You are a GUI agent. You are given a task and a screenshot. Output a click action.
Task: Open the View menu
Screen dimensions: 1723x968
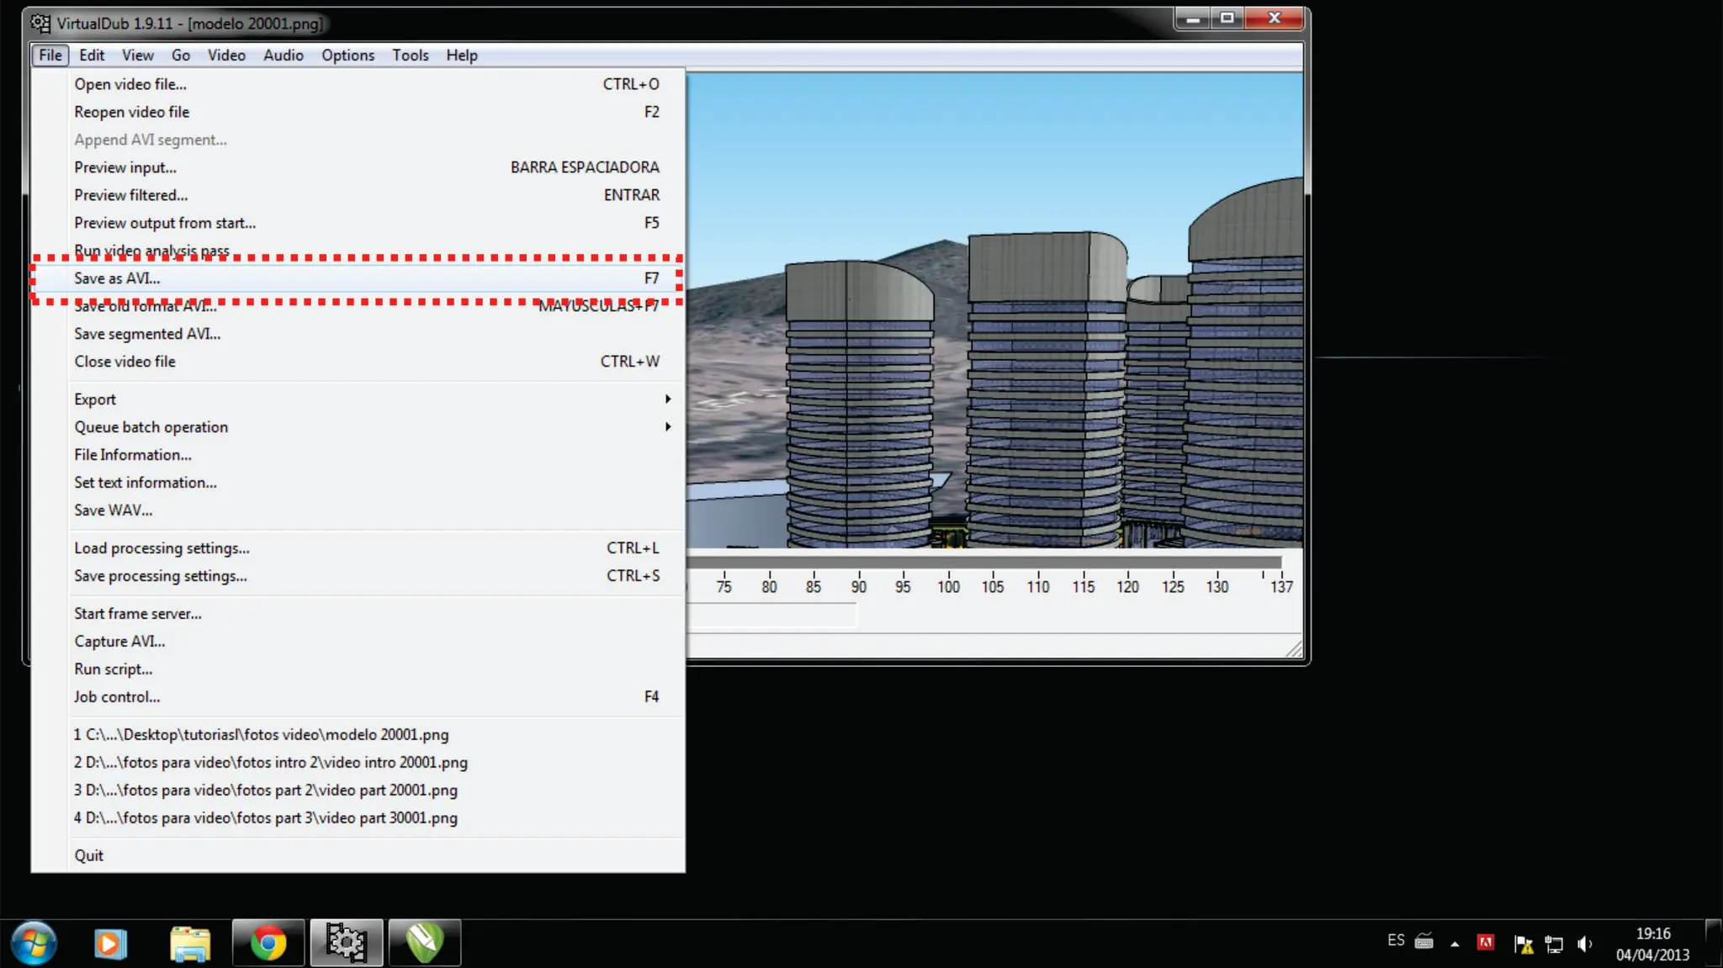[137, 56]
